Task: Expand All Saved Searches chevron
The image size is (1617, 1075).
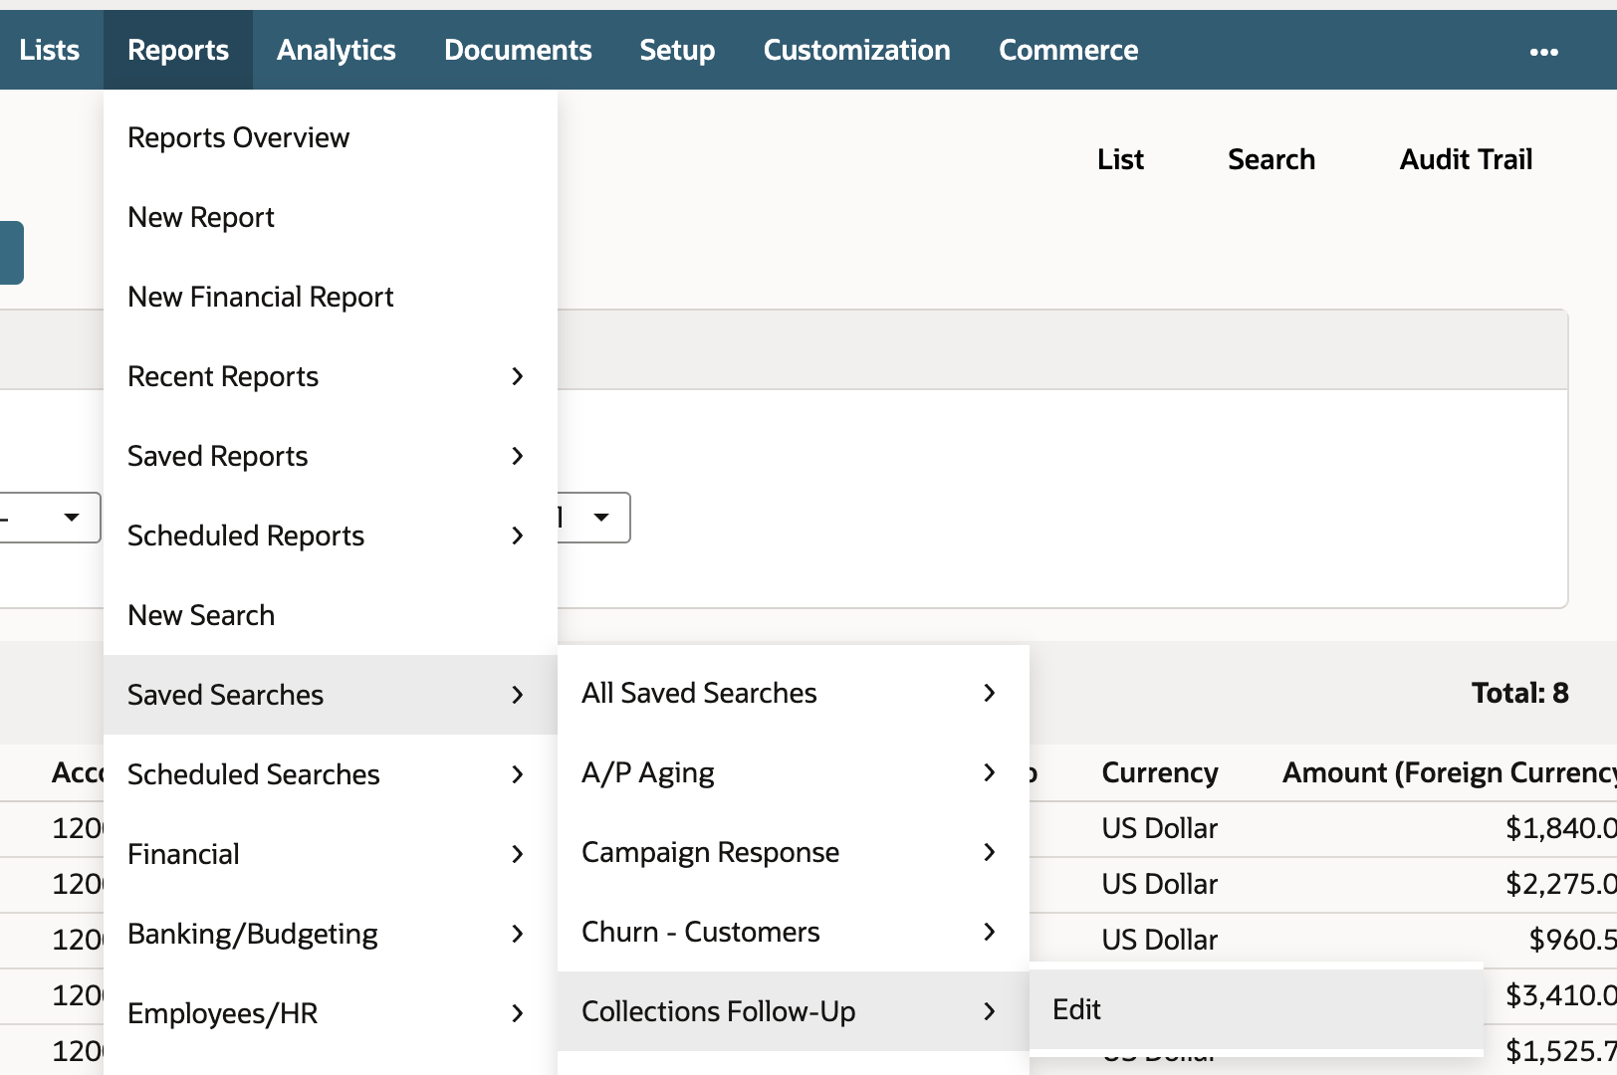Action: [989, 693]
